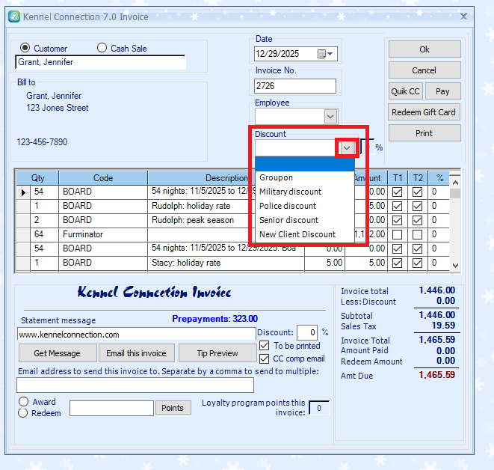Image resolution: width=494 pixels, height=470 pixels.
Task: Expand the Employee dropdown
Action: click(330, 116)
